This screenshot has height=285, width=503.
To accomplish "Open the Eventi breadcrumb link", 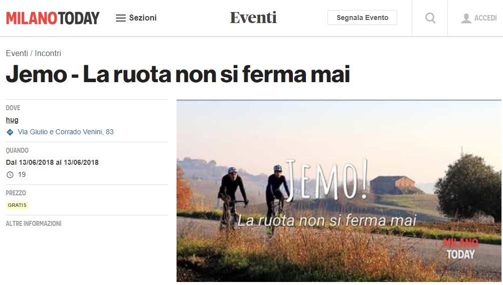I will pos(17,53).
